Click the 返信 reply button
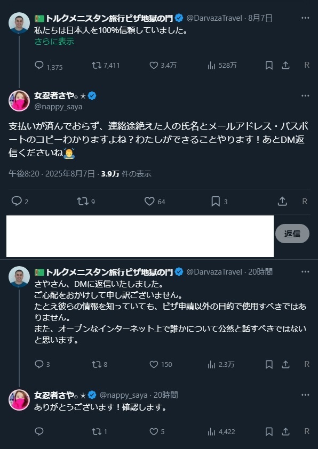Screen dimensions: 318x449 (292, 234)
